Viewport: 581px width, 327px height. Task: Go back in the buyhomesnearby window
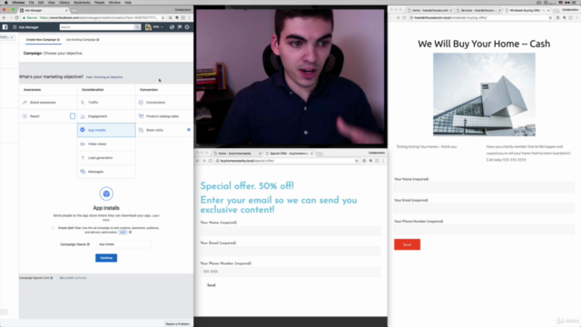click(198, 161)
